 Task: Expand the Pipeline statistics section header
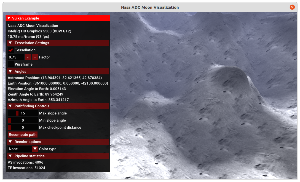click(10, 156)
